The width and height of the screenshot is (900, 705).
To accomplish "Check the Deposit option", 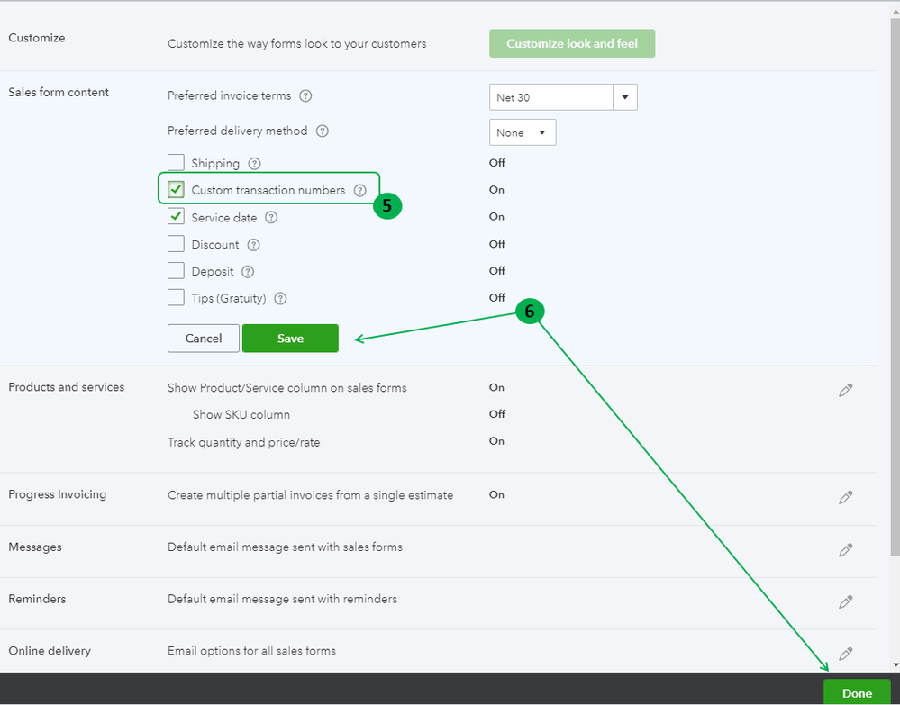I will pos(177,271).
